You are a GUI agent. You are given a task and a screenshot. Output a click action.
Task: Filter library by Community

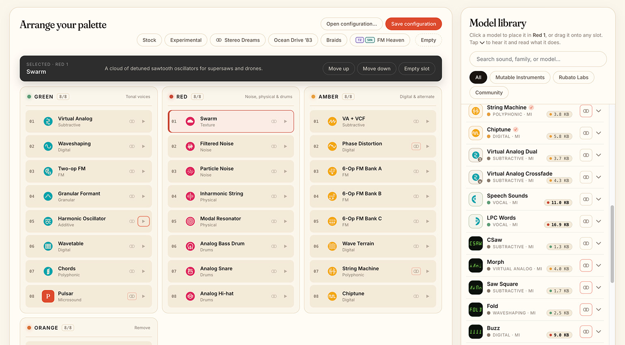click(x=489, y=93)
